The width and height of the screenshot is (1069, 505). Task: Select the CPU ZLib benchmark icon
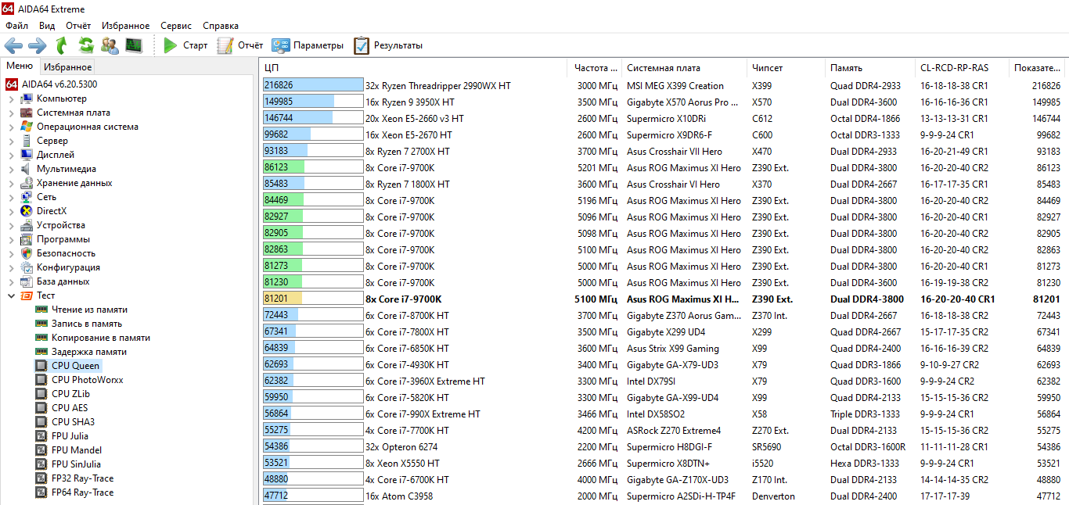tap(41, 394)
